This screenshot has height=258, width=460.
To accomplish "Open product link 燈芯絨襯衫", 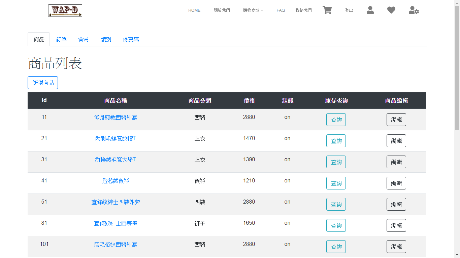I will tap(116, 181).
